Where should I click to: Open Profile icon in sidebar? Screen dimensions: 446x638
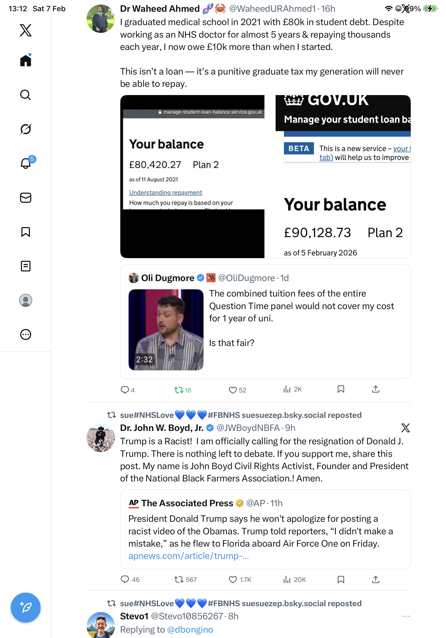[x=26, y=300]
